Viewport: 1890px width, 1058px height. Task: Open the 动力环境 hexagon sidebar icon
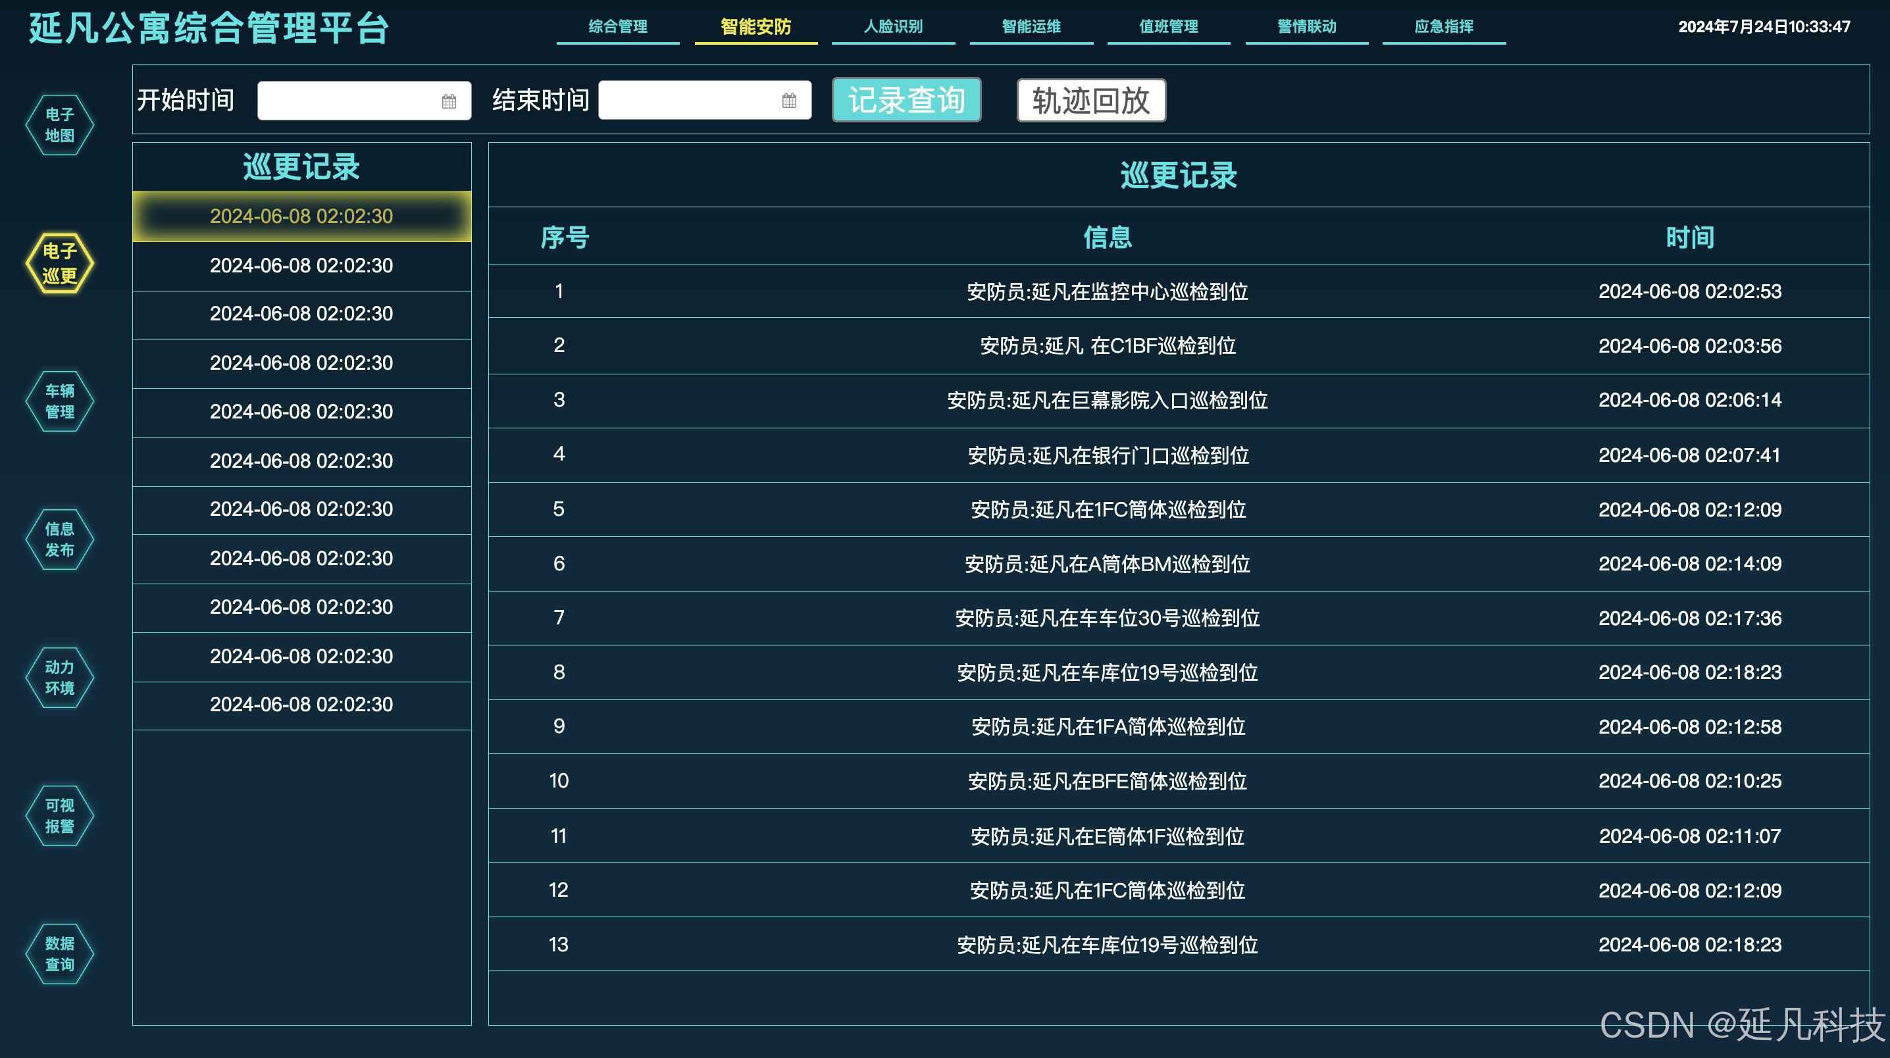tap(59, 677)
